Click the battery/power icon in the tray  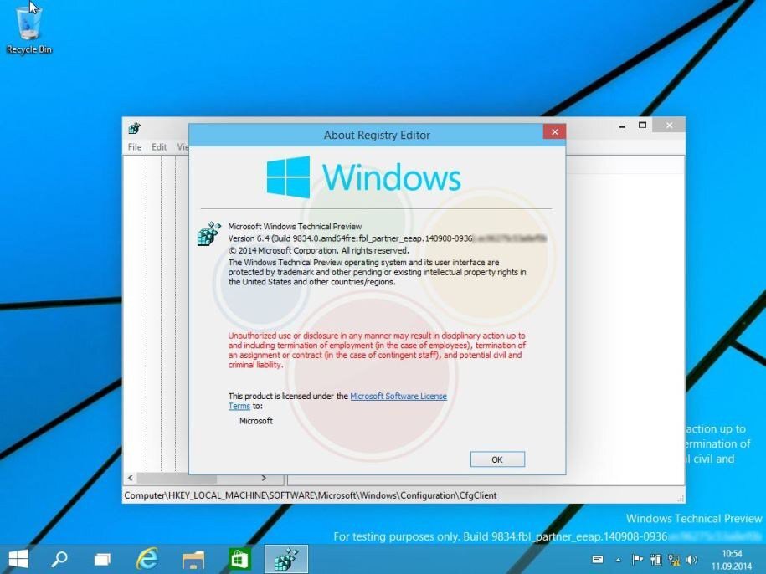(x=658, y=559)
